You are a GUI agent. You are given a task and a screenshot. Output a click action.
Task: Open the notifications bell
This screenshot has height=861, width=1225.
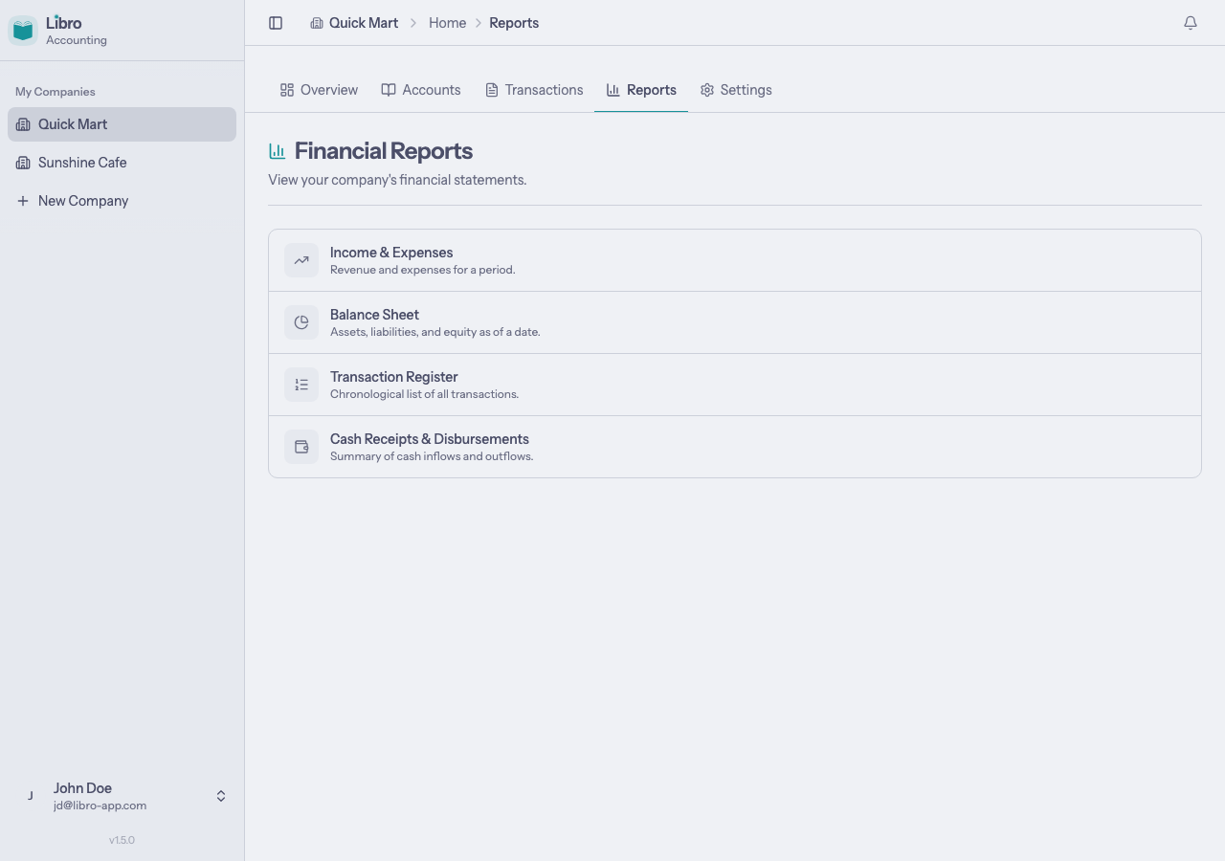pyautogui.click(x=1191, y=22)
